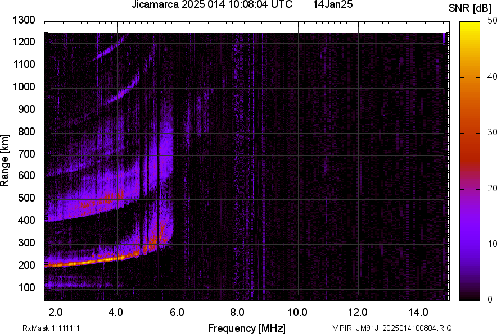Click the frequency tick label '8.0'
Image resolution: width=497 pixels, height=334 pixels.
point(237,313)
